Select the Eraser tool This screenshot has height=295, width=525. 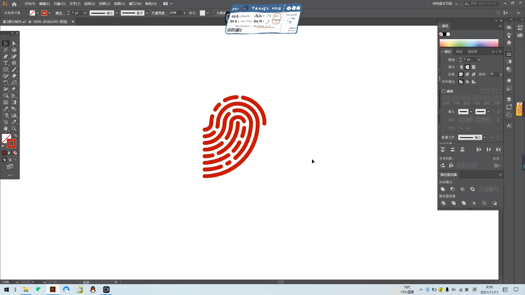(14, 76)
